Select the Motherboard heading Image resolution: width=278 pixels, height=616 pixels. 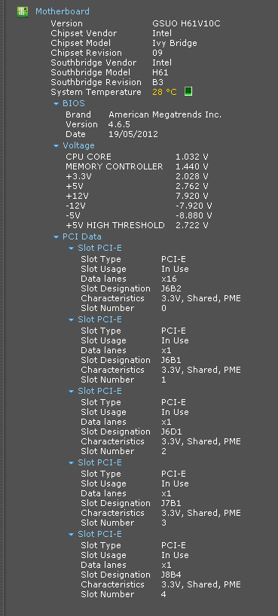click(63, 11)
